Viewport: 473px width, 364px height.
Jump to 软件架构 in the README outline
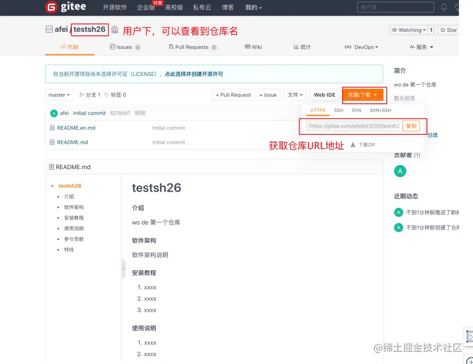[74, 207]
